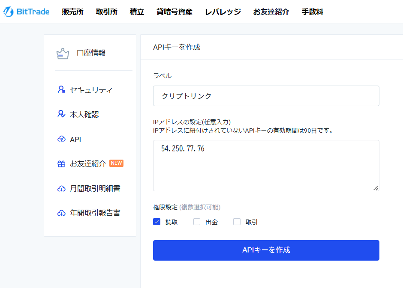Image resolution: width=403 pixels, height=288 pixels.
Task: Enable the 取引 permission checkbox
Action: tap(237, 222)
